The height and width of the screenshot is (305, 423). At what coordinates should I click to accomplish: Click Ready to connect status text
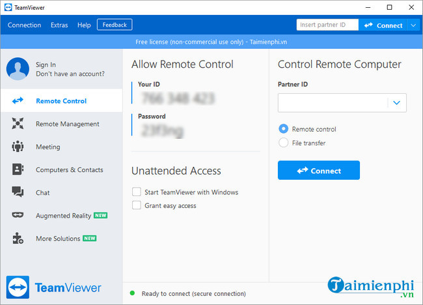click(194, 294)
